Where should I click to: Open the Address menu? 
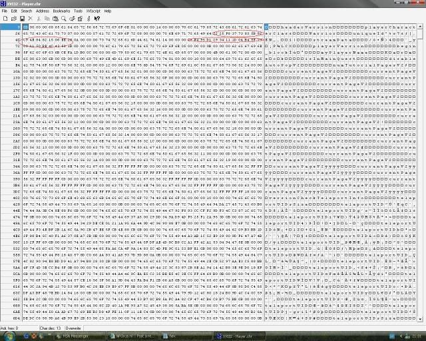pyautogui.click(x=43, y=11)
